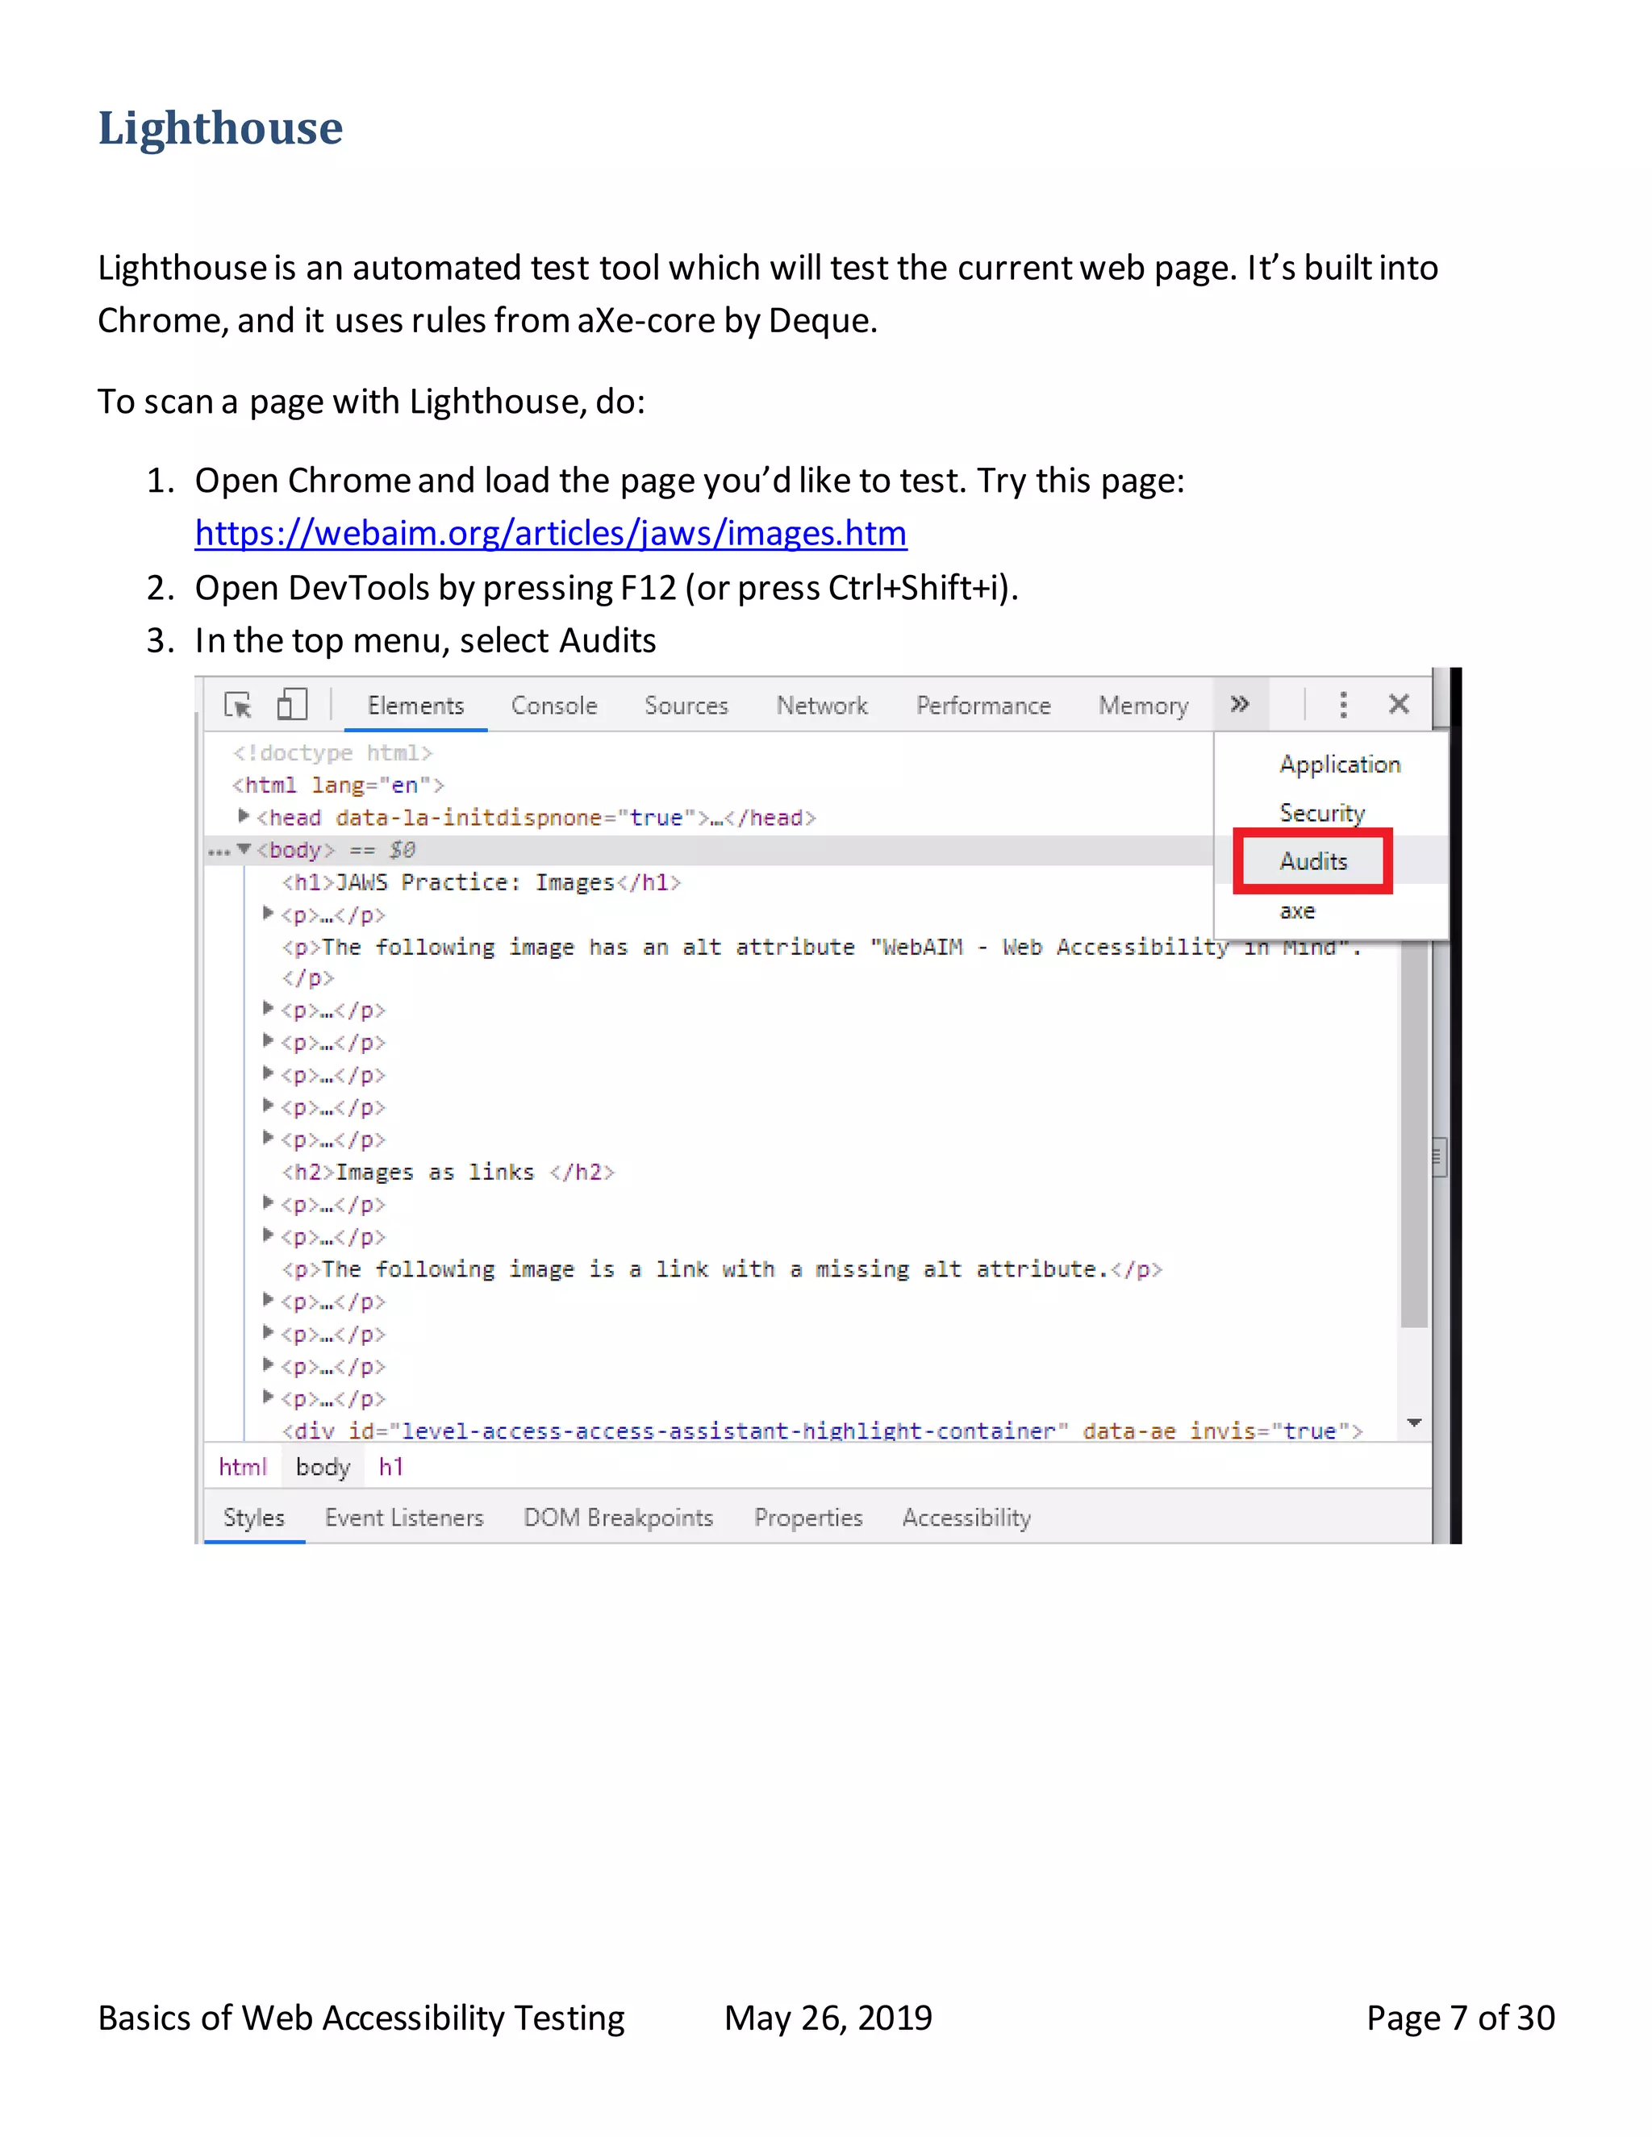Viewport: 1652px width, 2137px height.
Task: Switch to the Elements tab
Action: click(x=415, y=706)
